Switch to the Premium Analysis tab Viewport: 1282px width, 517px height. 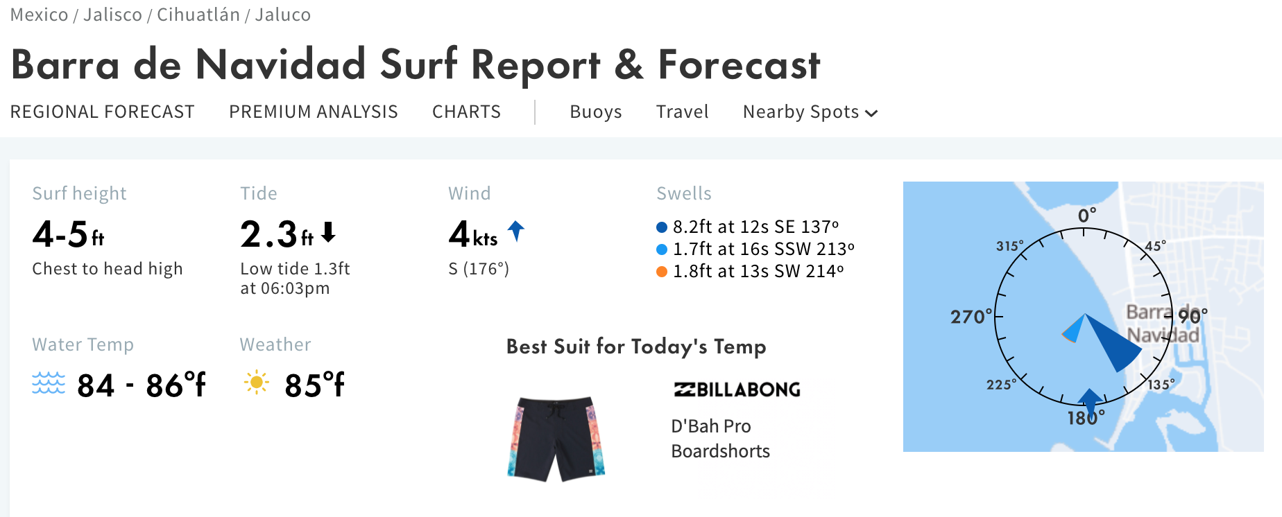(x=314, y=112)
